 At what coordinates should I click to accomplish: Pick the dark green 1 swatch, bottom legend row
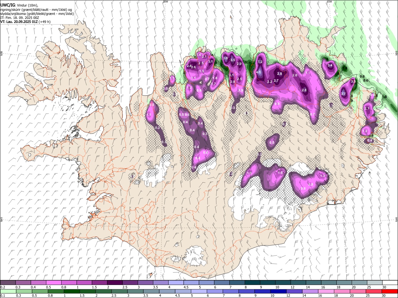click(x=72, y=291)
